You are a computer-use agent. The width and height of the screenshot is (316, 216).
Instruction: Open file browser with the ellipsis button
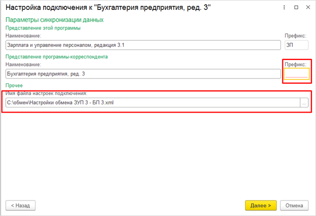point(304,103)
